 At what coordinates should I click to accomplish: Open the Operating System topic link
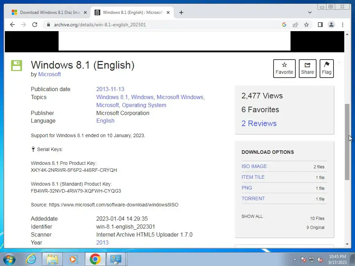(x=144, y=105)
